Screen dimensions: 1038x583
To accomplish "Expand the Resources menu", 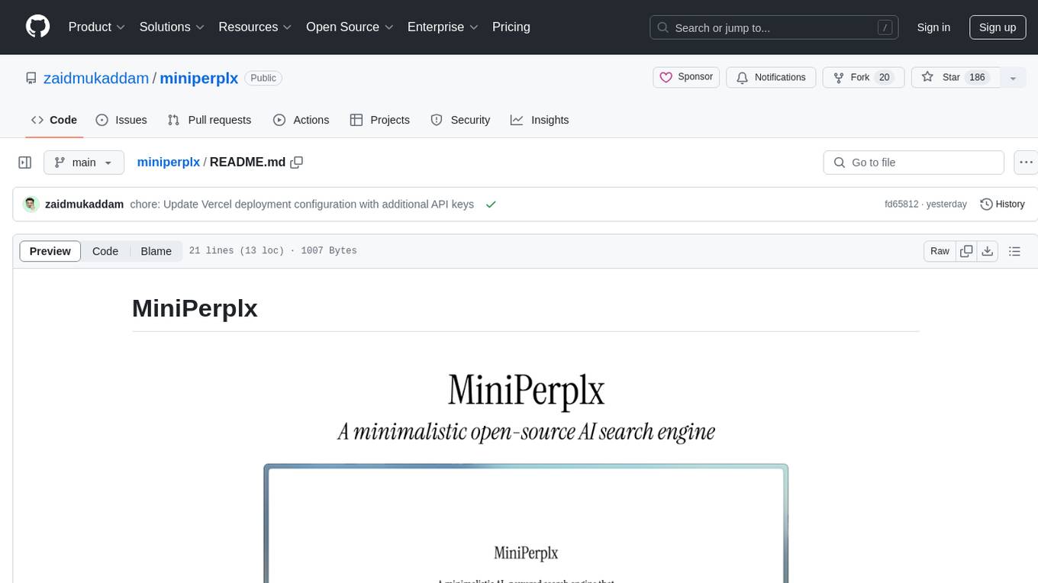I will (255, 27).
